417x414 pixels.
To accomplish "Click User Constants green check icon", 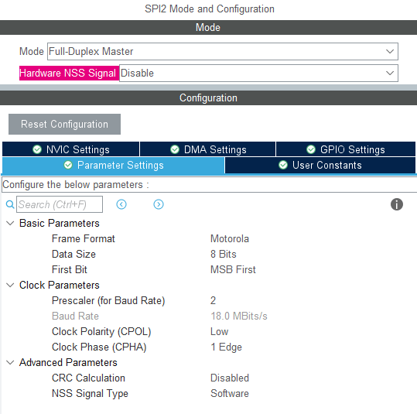I will point(283,165).
